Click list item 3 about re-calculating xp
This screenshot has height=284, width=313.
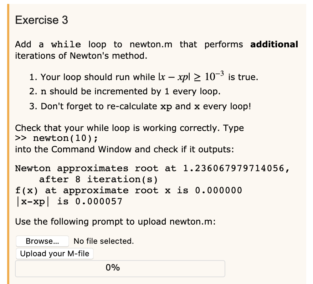[x=140, y=106]
